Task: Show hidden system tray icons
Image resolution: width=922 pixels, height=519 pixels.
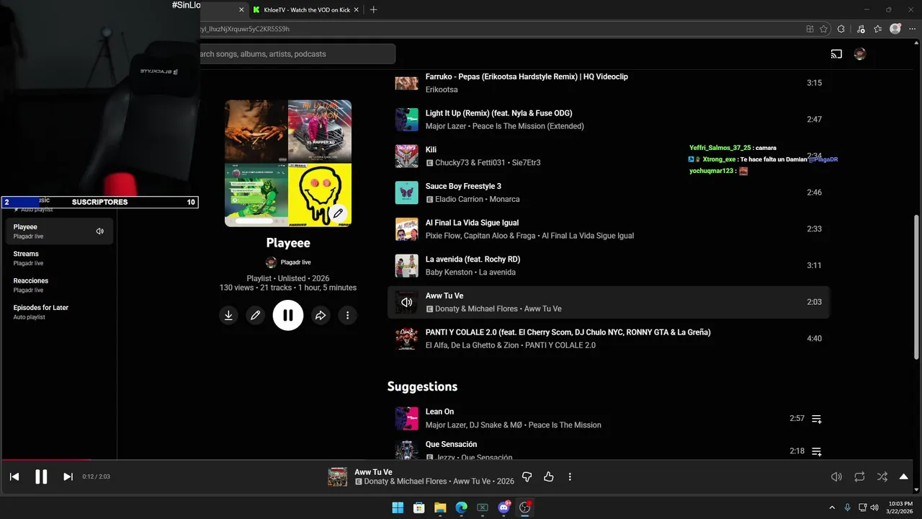Action: (832, 507)
